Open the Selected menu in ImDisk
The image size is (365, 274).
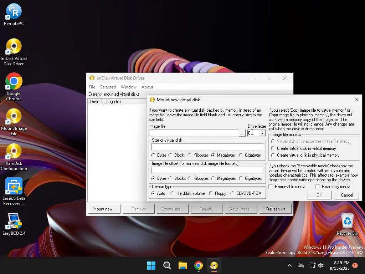click(x=108, y=87)
